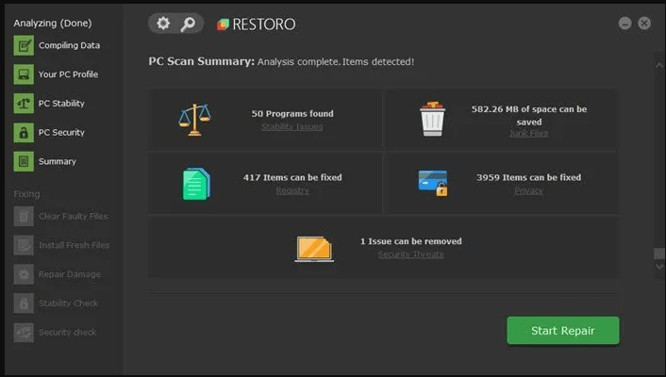
Task: Go to PC Security section
Action: [x=61, y=133]
